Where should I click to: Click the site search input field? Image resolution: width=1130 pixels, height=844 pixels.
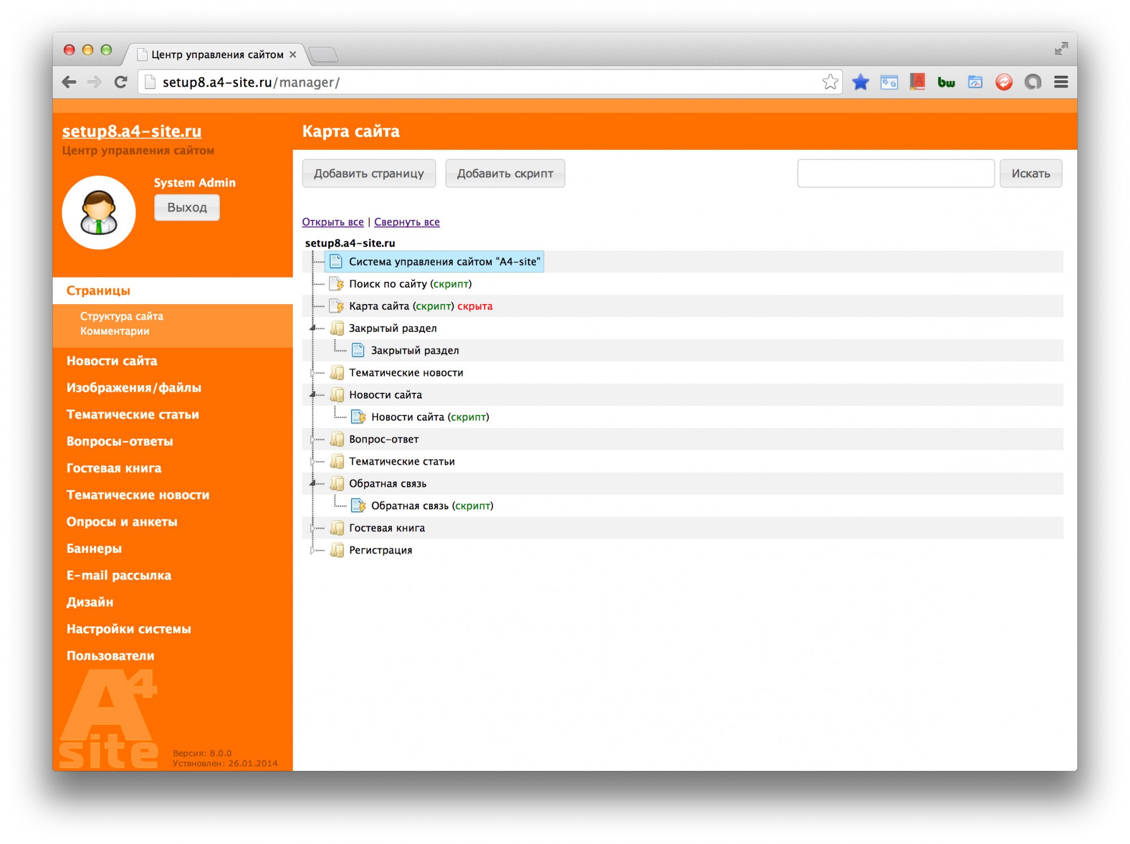tap(895, 174)
